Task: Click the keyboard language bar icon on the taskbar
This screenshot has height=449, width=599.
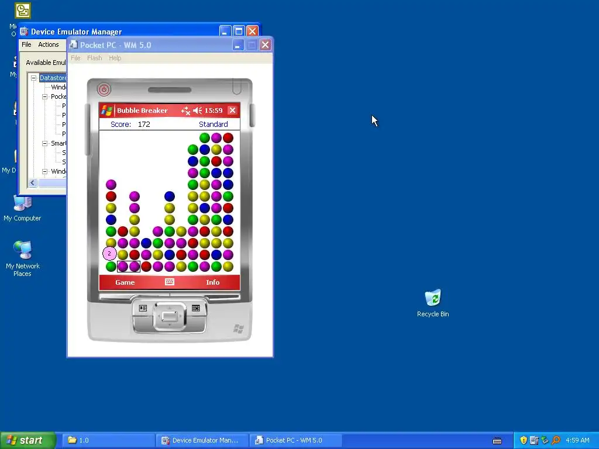Action: 497,441
